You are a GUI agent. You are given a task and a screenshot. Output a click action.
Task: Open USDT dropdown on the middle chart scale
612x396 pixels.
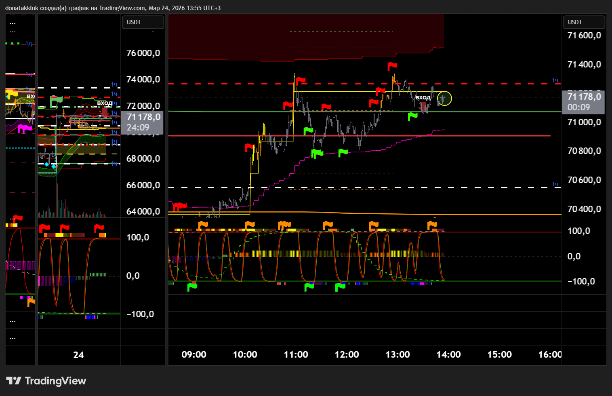click(143, 22)
